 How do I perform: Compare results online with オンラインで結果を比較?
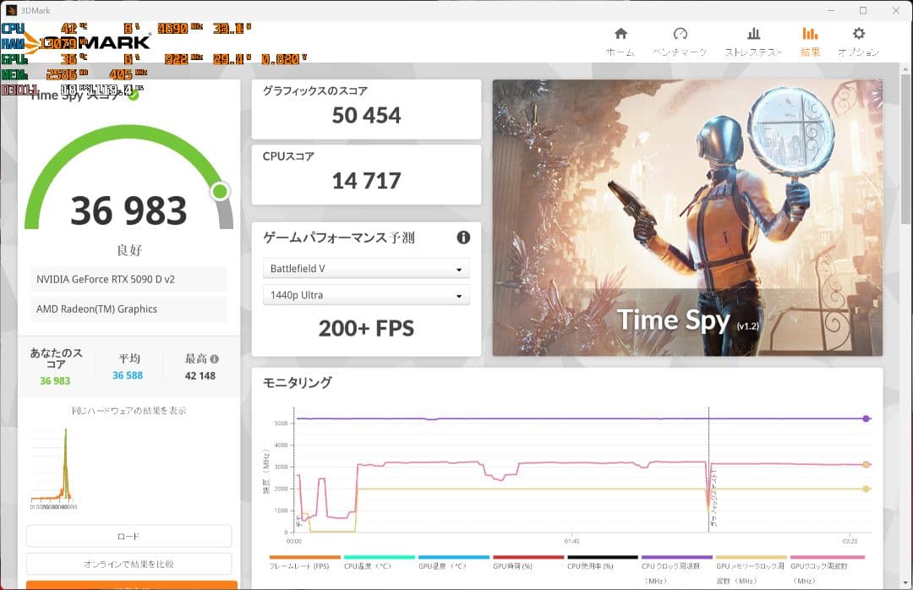pos(128,564)
